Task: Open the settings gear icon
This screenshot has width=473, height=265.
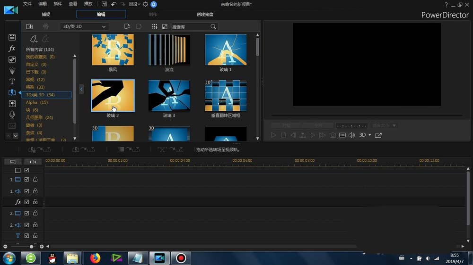Action: coord(145,4)
